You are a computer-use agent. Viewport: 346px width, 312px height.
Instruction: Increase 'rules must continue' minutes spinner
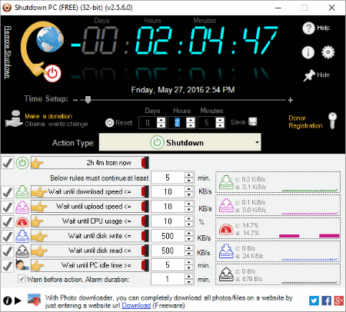tap(189, 174)
